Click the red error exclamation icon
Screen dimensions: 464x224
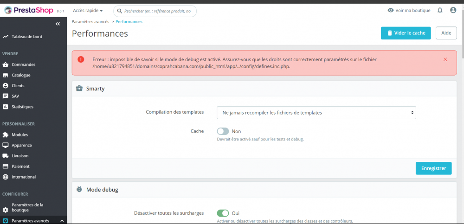pos(81,59)
